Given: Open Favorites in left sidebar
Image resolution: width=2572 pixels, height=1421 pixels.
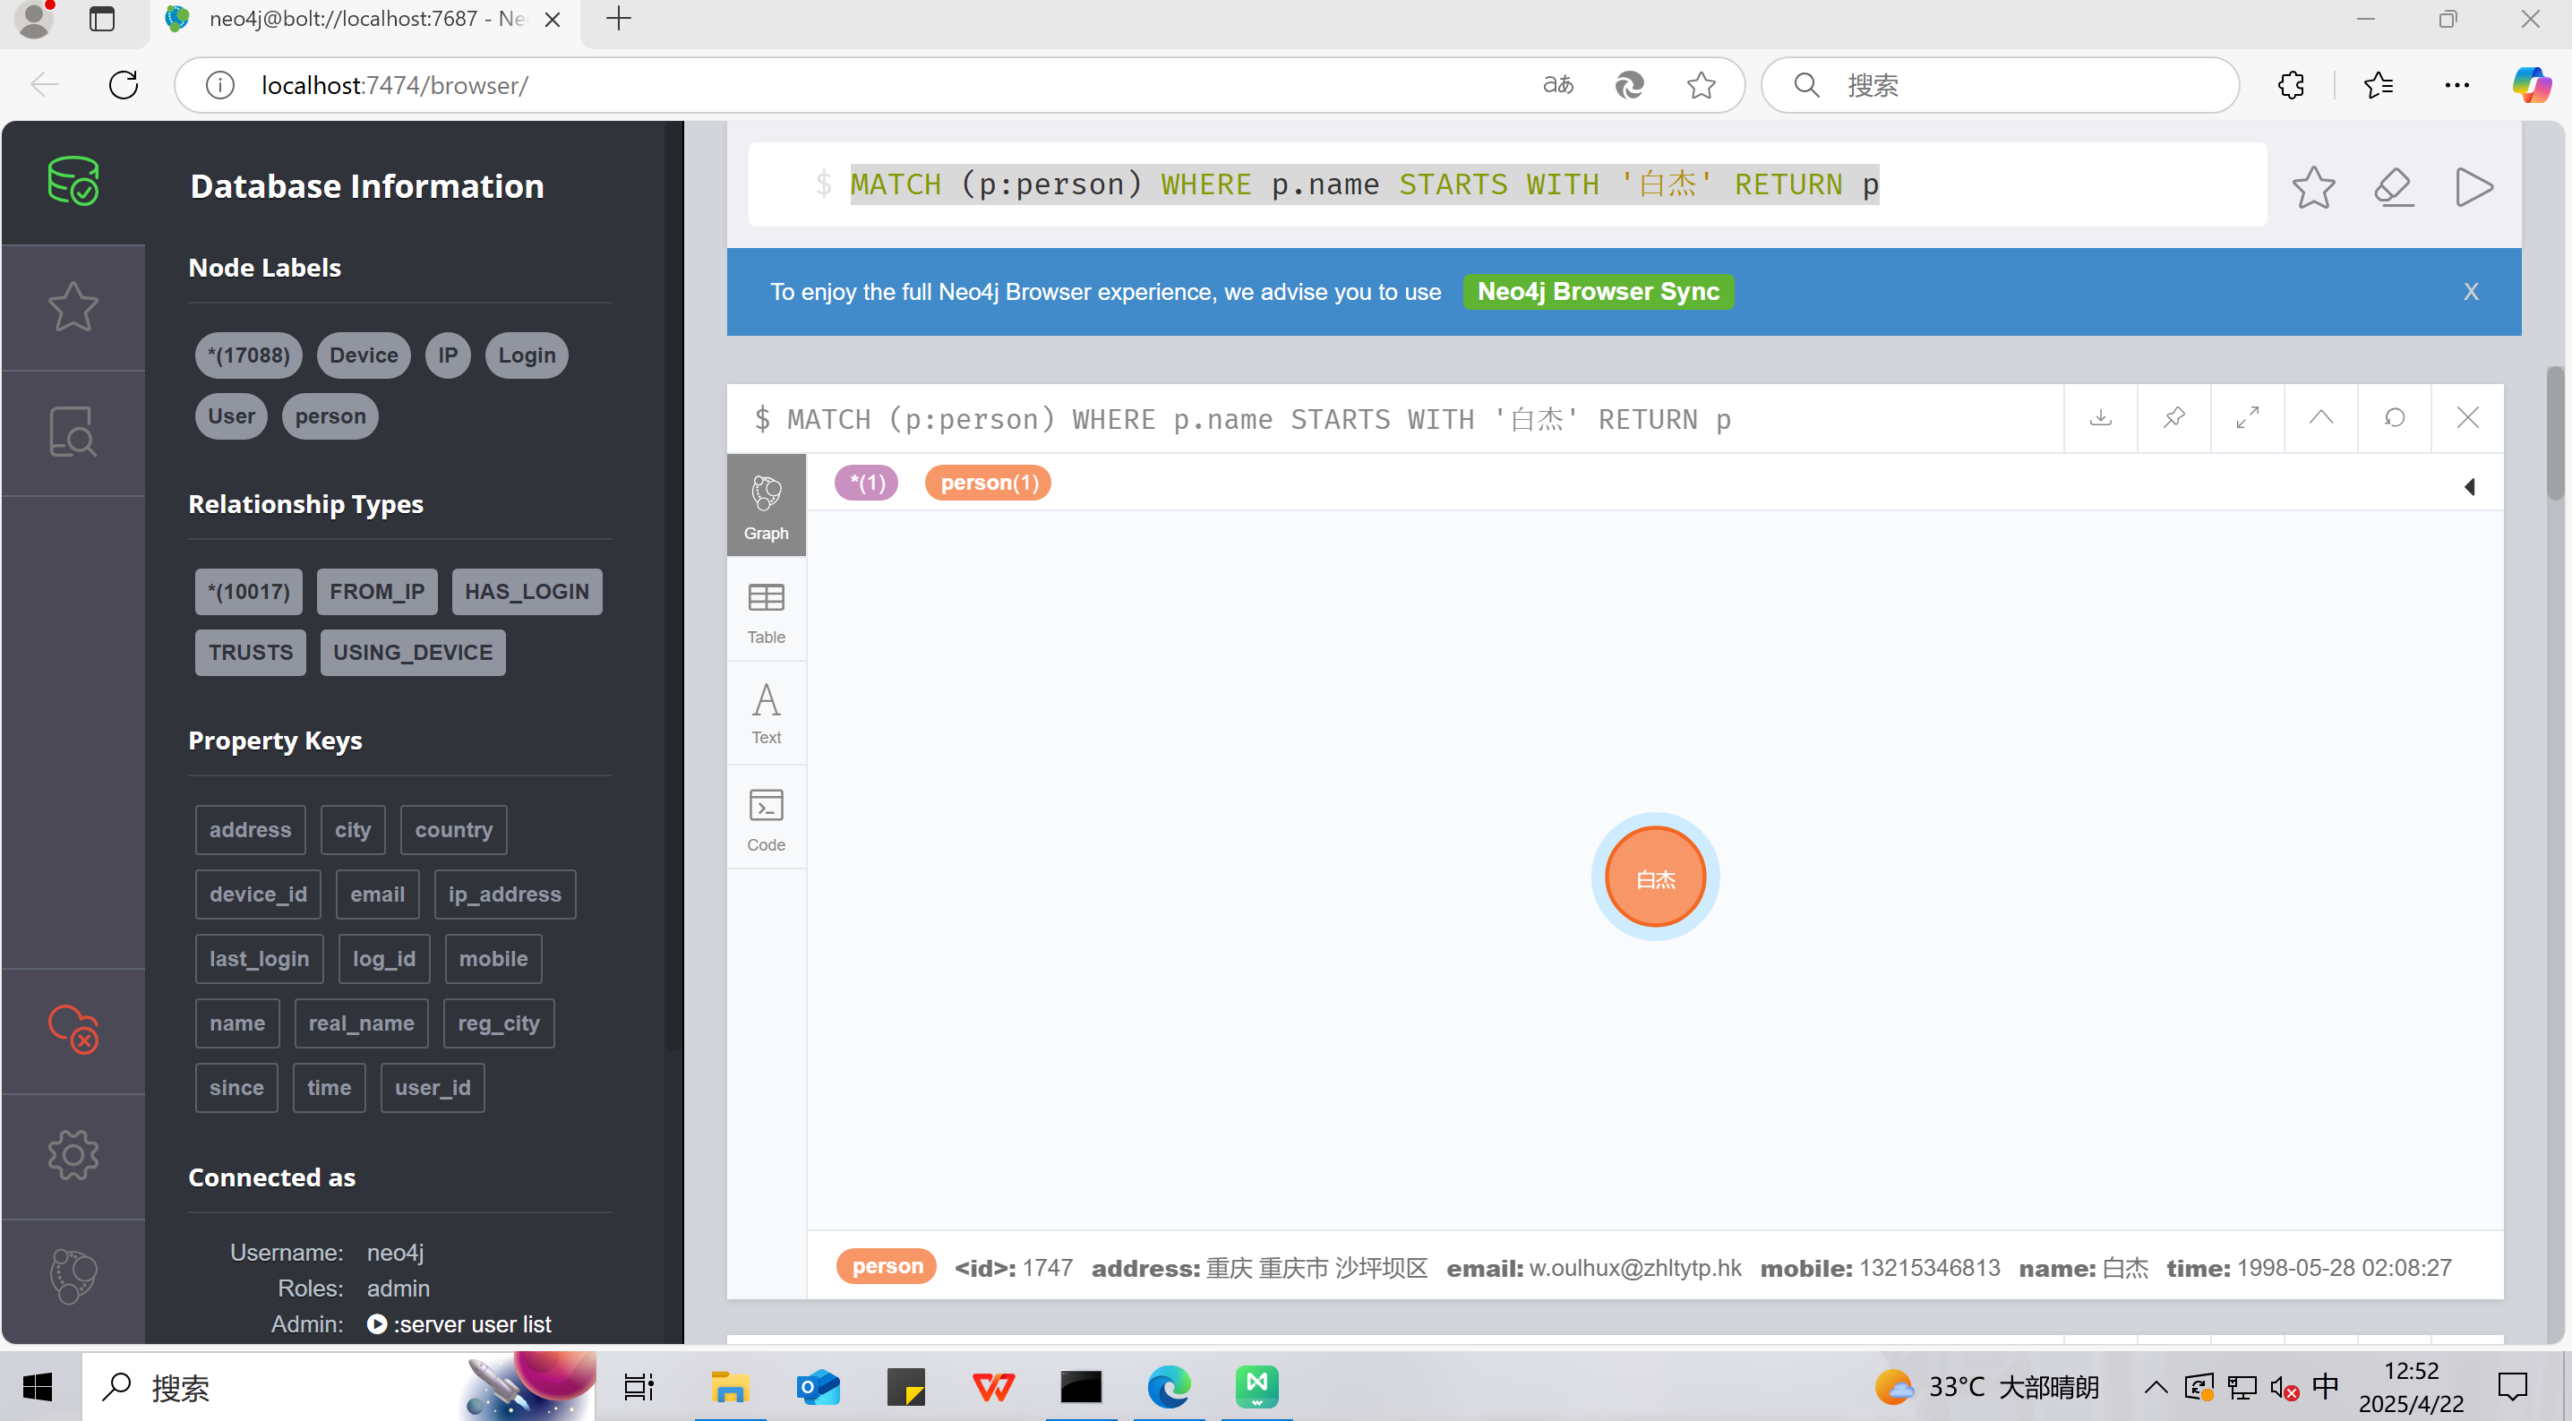Looking at the screenshot, I should pyautogui.click(x=73, y=306).
